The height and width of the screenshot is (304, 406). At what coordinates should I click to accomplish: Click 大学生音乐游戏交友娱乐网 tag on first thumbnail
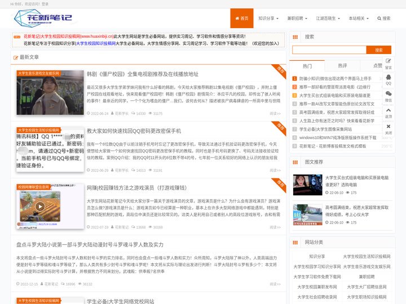click(38, 73)
